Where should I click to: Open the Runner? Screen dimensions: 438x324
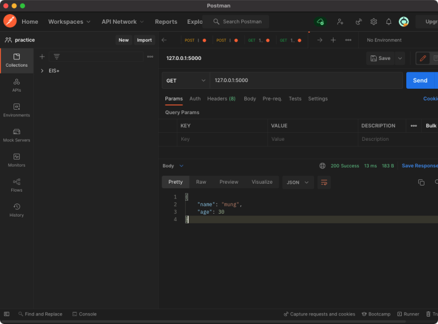(x=408, y=314)
